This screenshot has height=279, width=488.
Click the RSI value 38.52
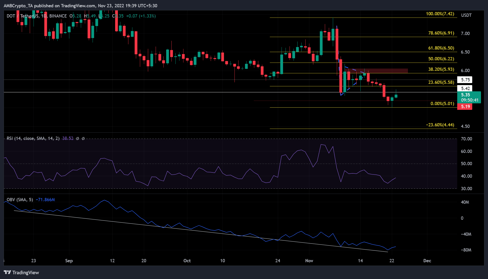[68, 138]
